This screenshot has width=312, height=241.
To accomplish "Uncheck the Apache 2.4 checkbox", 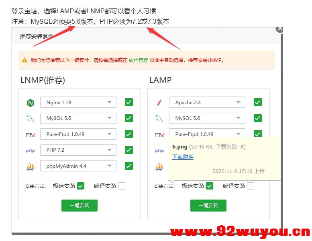I will [x=257, y=102].
